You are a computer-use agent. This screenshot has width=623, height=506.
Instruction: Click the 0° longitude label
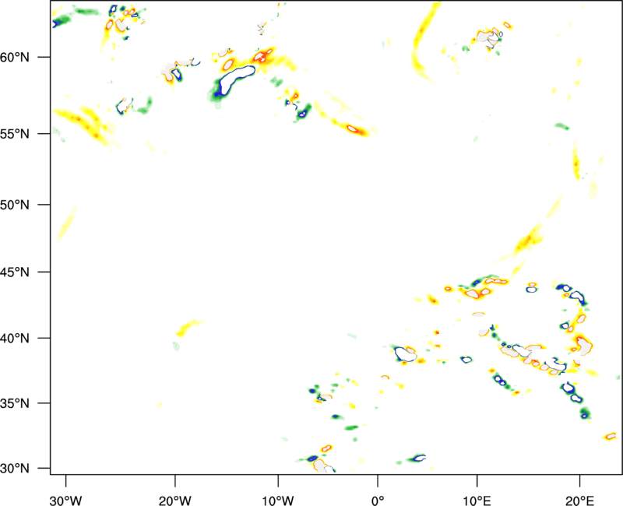click(x=378, y=501)
